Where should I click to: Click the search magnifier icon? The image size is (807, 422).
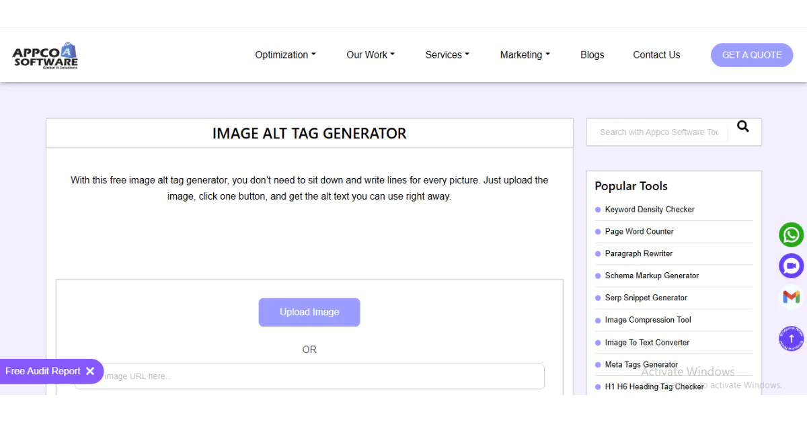(742, 126)
